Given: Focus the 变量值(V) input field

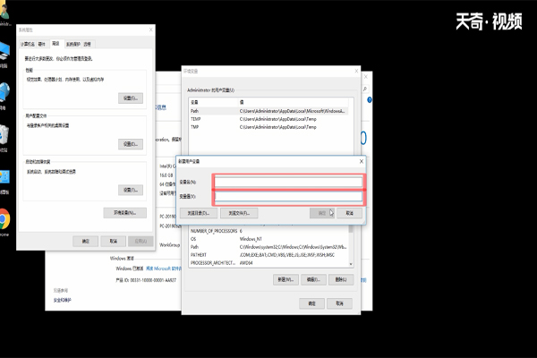Looking at the screenshot, I should click(288, 196).
